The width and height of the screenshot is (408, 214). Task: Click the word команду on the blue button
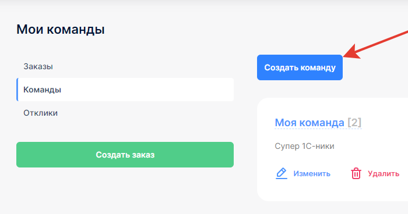318,68
